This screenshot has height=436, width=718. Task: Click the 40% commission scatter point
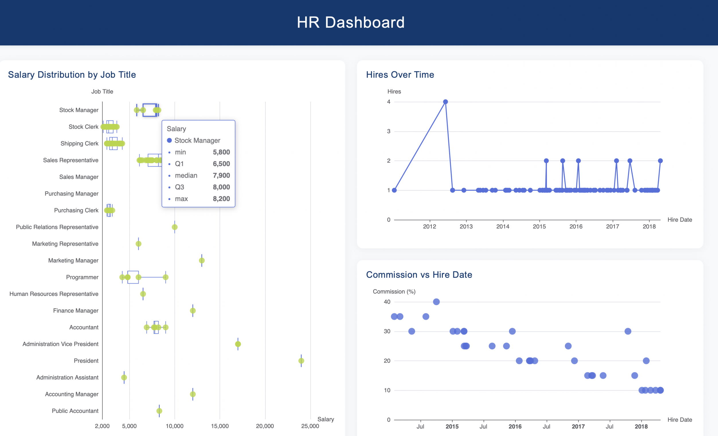point(436,301)
